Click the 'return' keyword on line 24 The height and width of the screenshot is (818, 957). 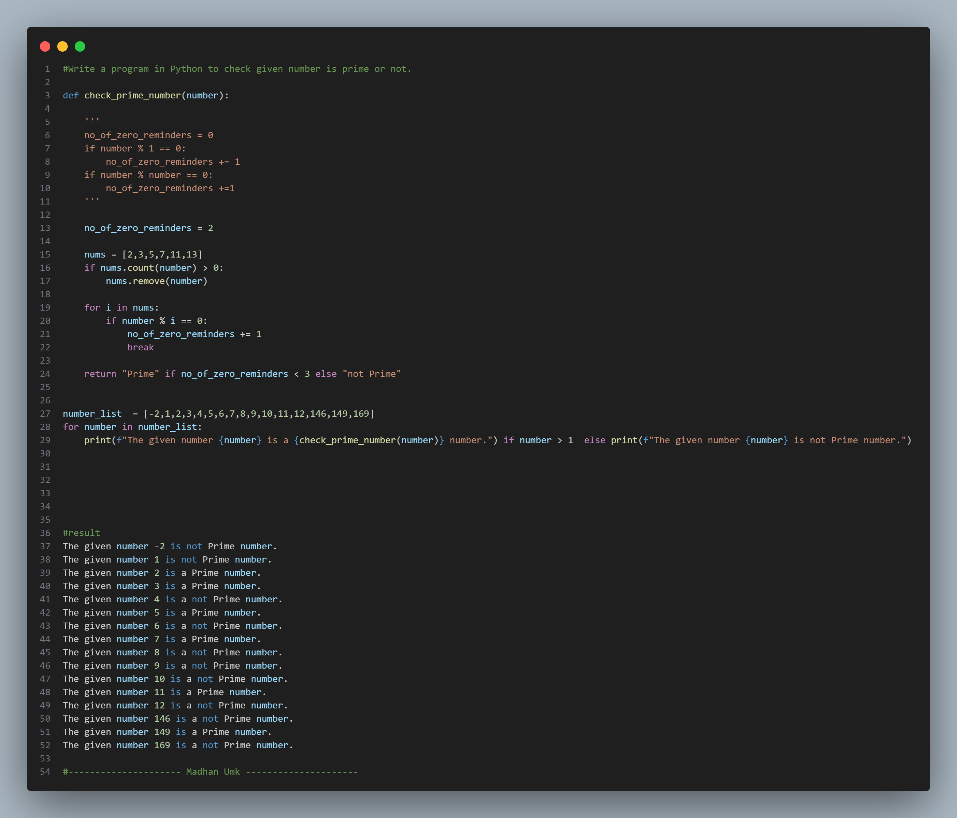tap(100, 374)
